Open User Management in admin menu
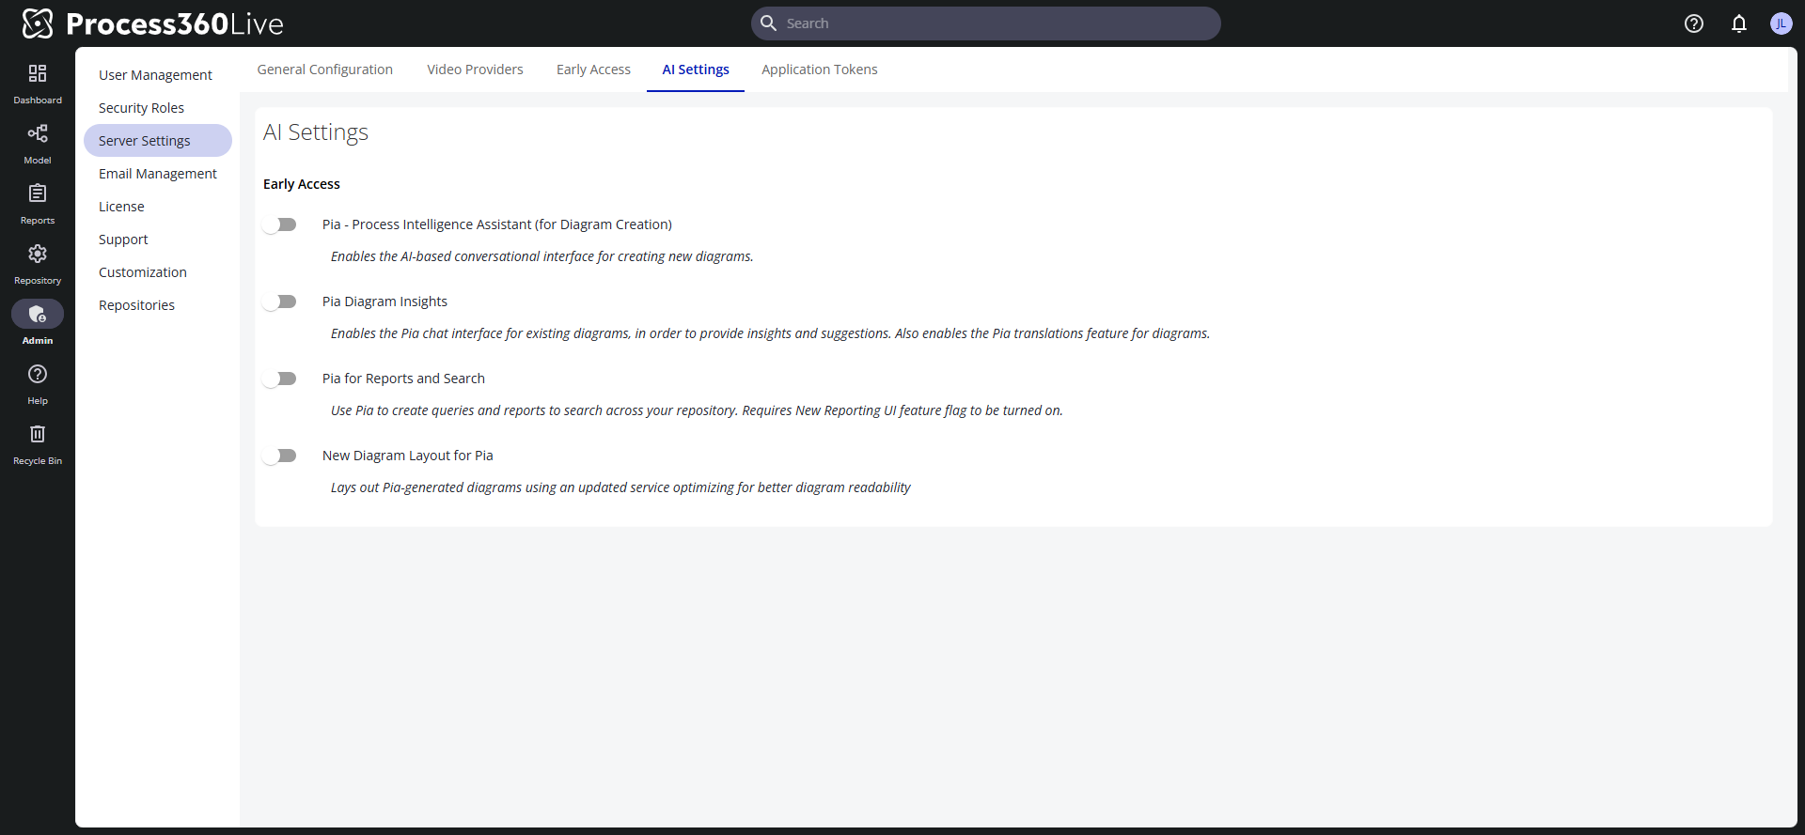Viewport: 1805px width, 835px height. pyautogui.click(x=158, y=75)
